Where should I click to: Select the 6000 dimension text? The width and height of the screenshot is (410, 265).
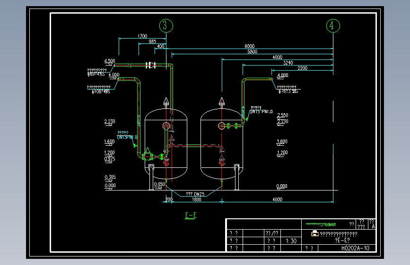(249, 46)
